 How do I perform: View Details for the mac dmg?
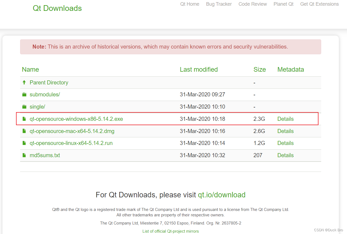click(286, 131)
